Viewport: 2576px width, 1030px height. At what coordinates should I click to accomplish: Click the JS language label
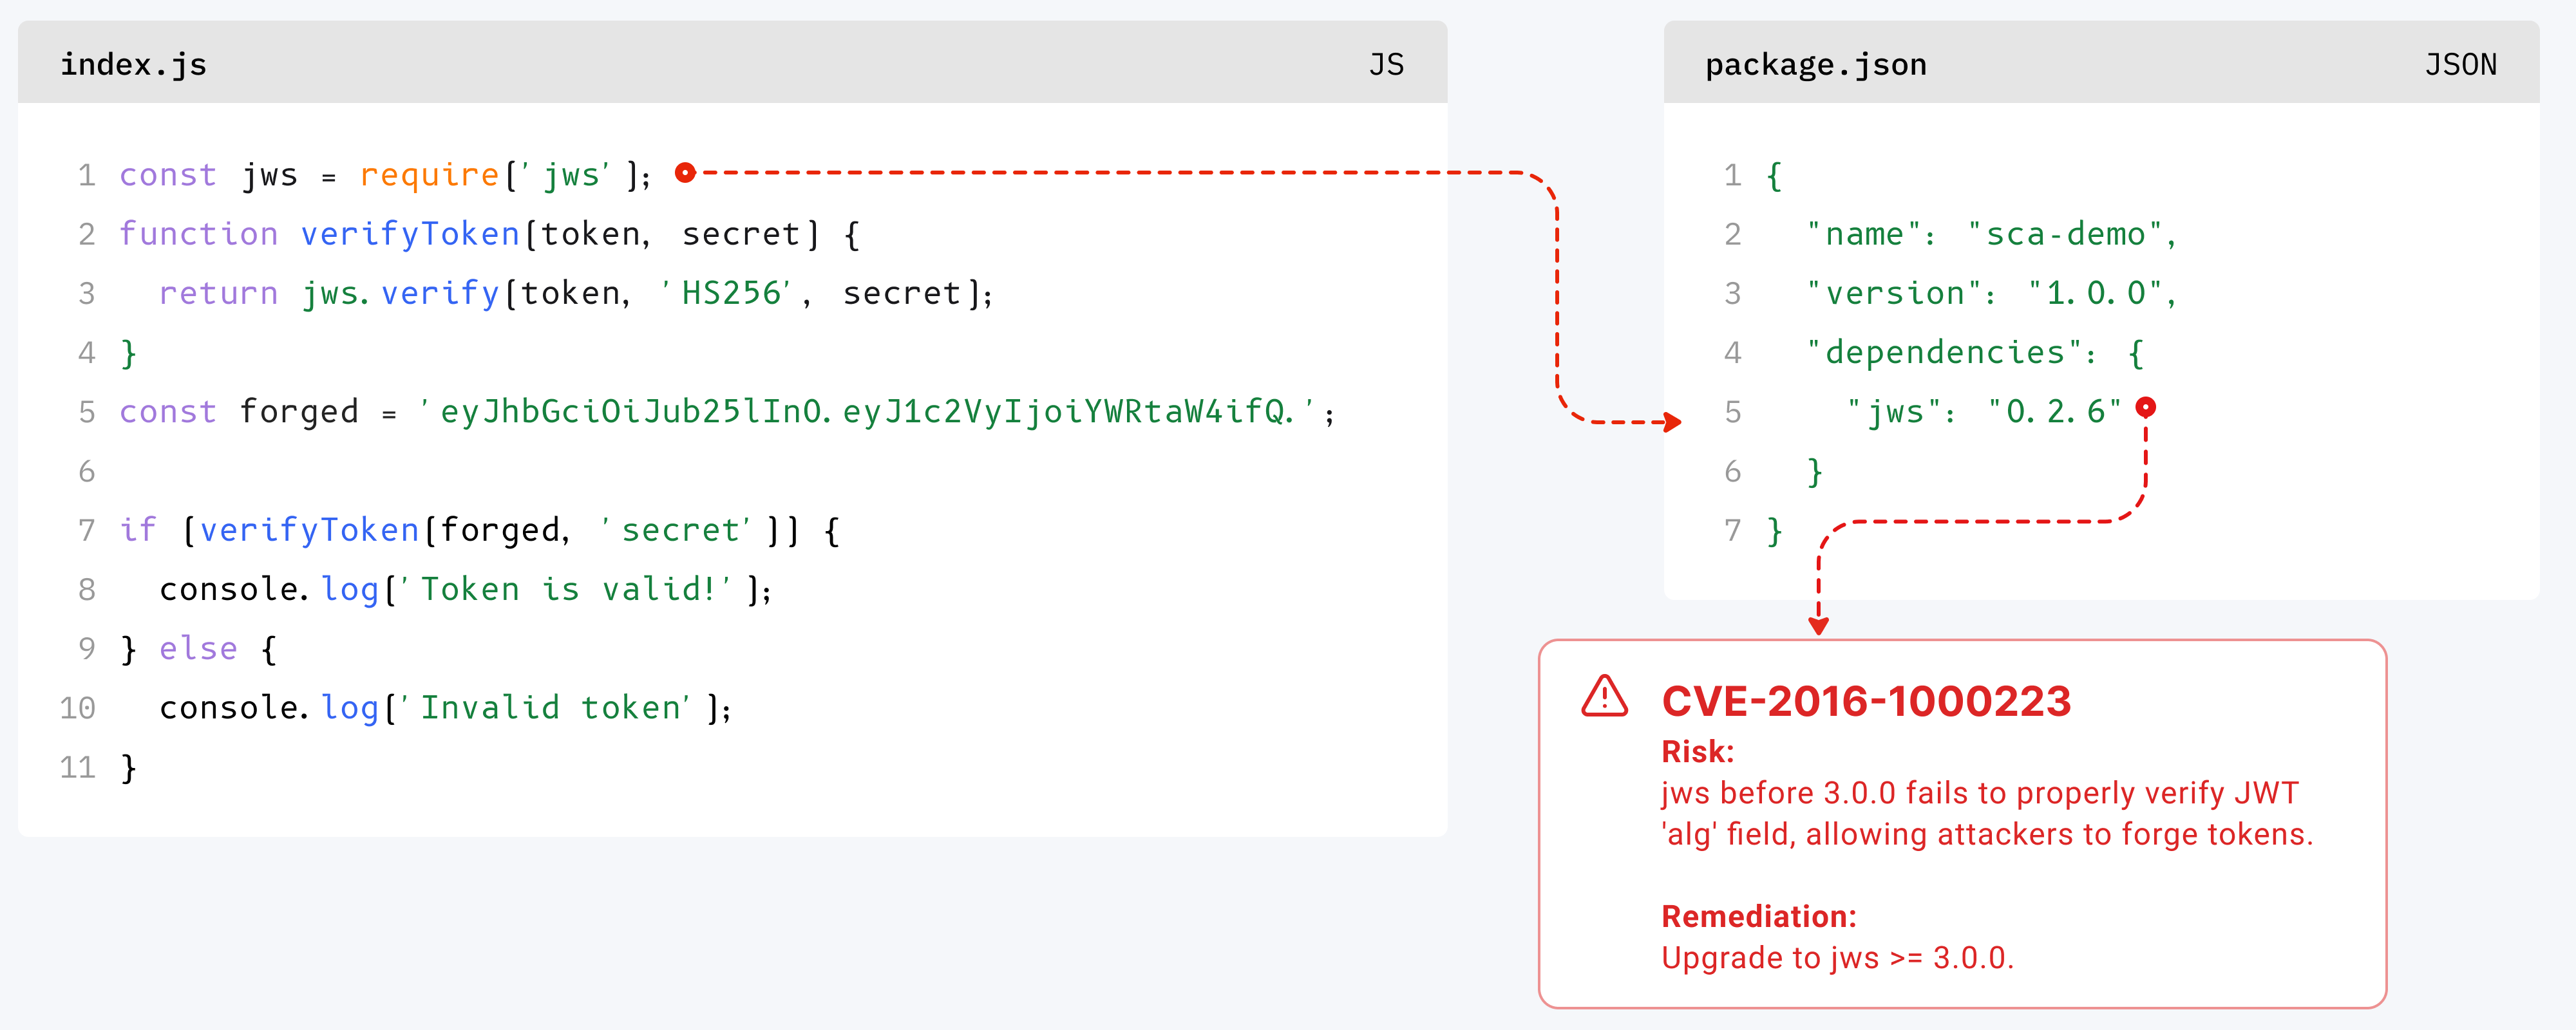[1386, 64]
